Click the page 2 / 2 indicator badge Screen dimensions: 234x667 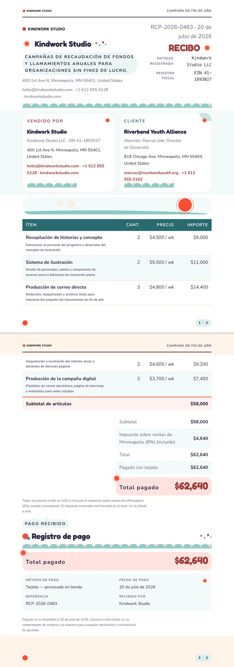click(x=203, y=658)
